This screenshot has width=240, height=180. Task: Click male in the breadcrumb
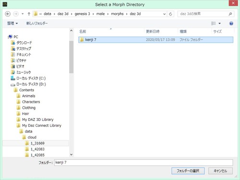pyautogui.click(x=100, y=14)
